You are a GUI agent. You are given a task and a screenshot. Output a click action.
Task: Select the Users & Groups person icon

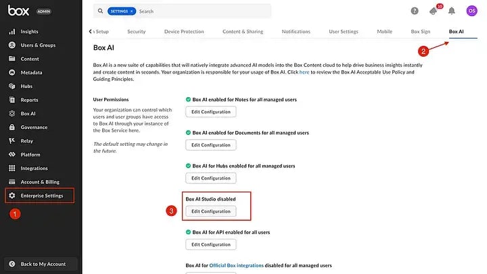click(x=11, y=45)
